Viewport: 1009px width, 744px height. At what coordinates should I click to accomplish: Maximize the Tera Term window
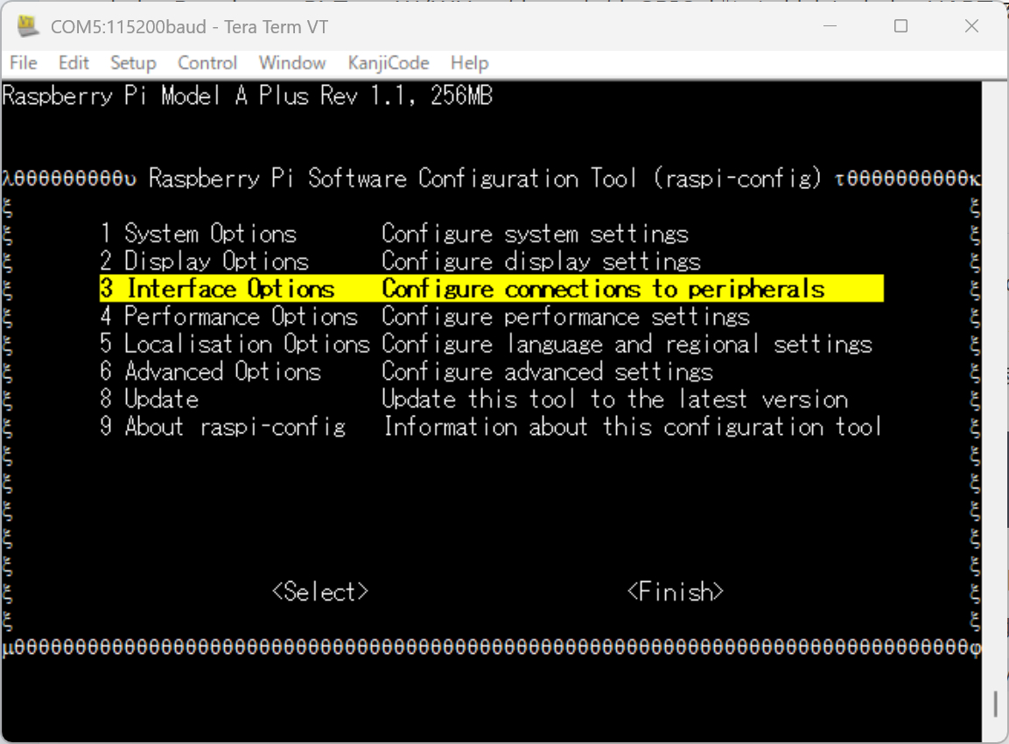[x=900, y=26]
